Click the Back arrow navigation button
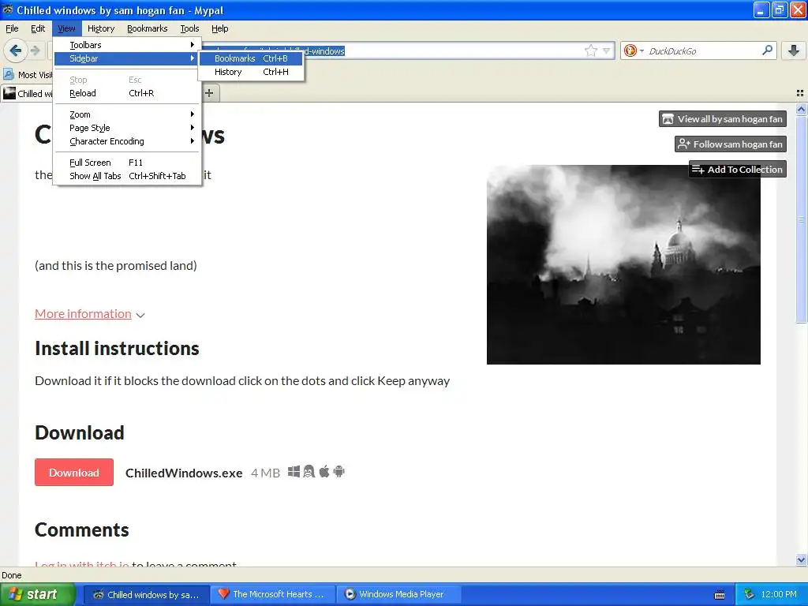The image size is (808, 606). pyautogui.click(x=15, y=50)
